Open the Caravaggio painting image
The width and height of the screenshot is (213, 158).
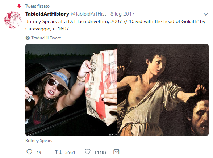(x=163, y=90)
